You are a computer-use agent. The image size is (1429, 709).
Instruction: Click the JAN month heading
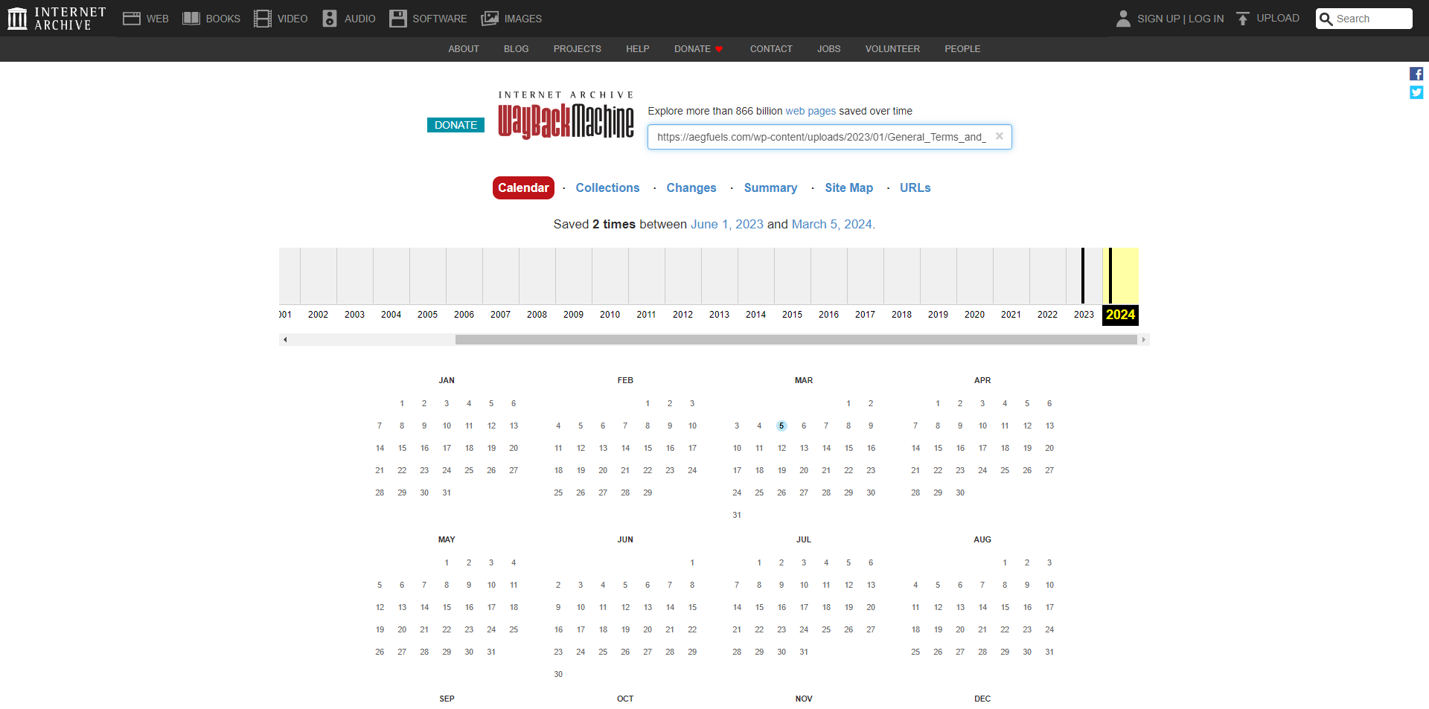447,380
